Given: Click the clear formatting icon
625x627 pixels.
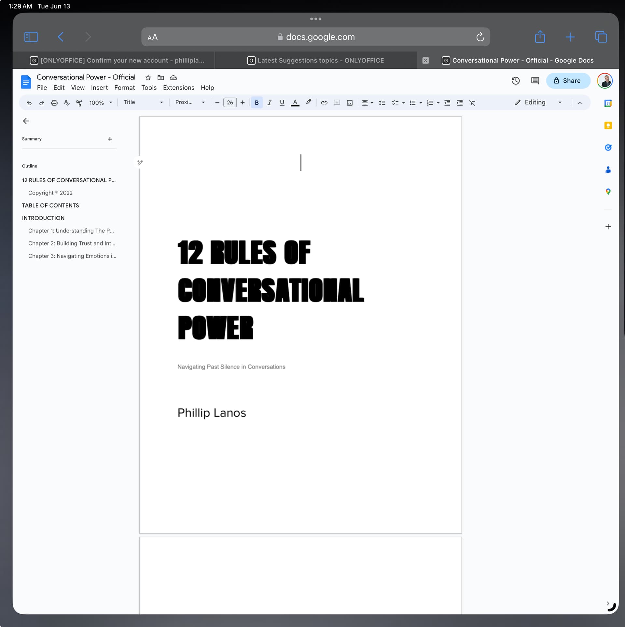Looking at the screenshot, I should coord(472,103).
